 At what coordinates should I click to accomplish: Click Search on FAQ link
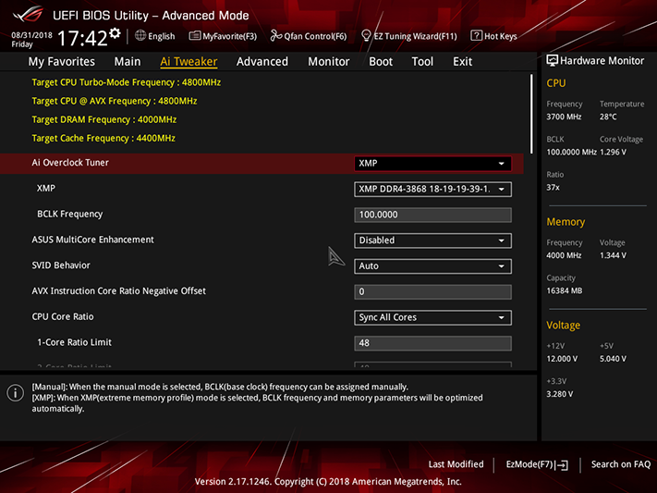coord(621,464)
